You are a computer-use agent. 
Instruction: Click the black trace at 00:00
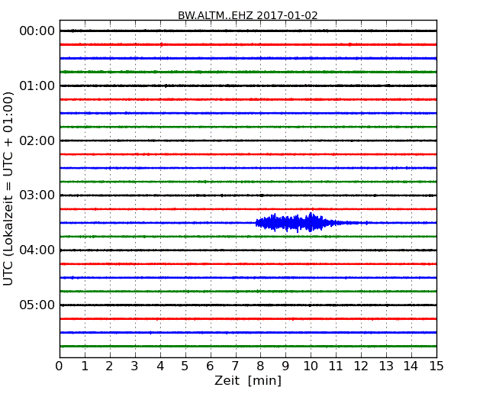coord(248,31)
